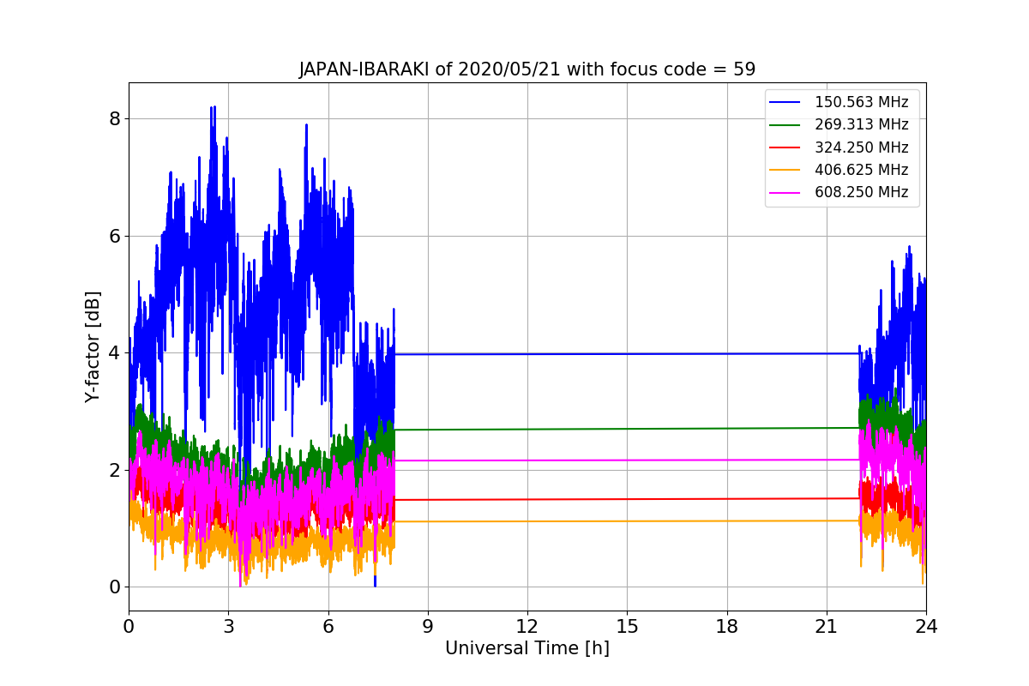
Task: Click the orange legend line for 406.625 MHz
Action: click(786, 170)
